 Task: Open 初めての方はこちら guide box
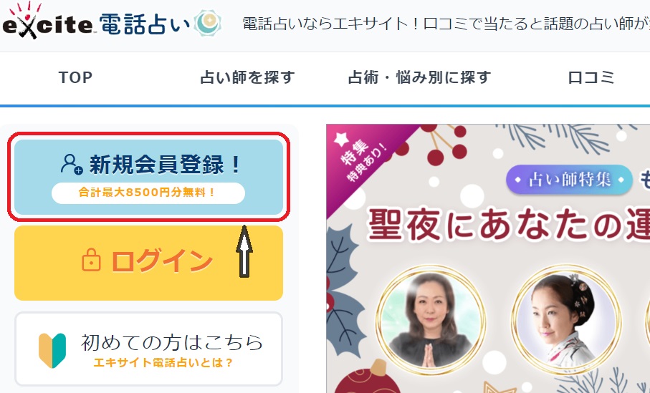pyautogui.click(x=149, y=349)
